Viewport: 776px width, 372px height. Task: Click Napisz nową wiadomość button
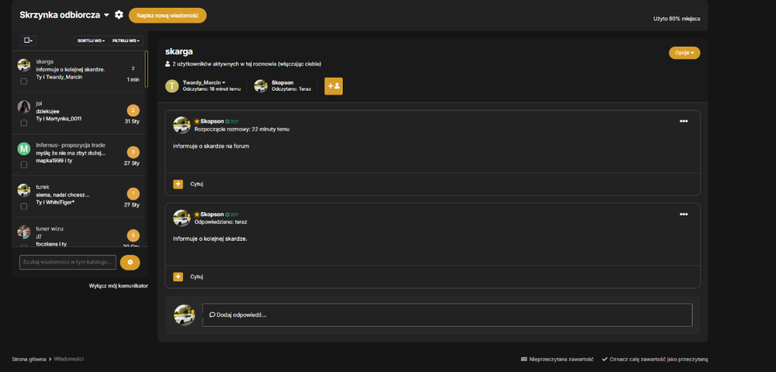tap(168, 16)
